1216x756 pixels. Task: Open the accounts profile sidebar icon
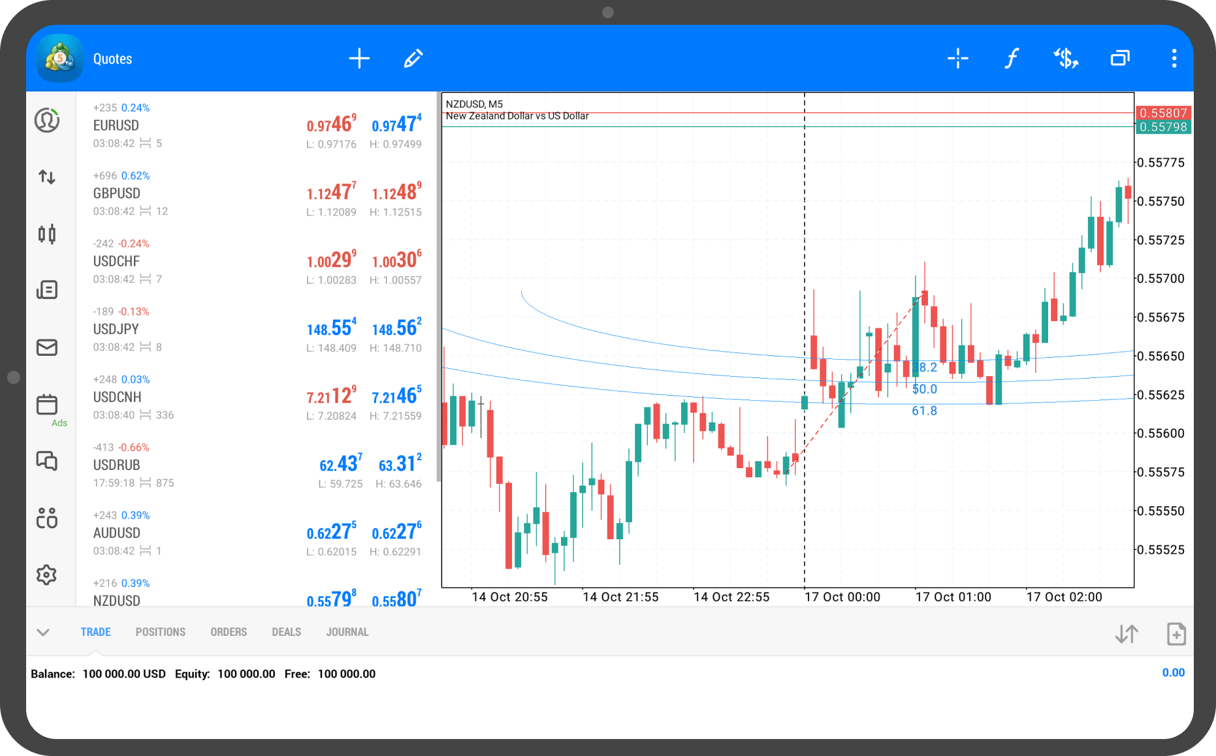point(47,121)
